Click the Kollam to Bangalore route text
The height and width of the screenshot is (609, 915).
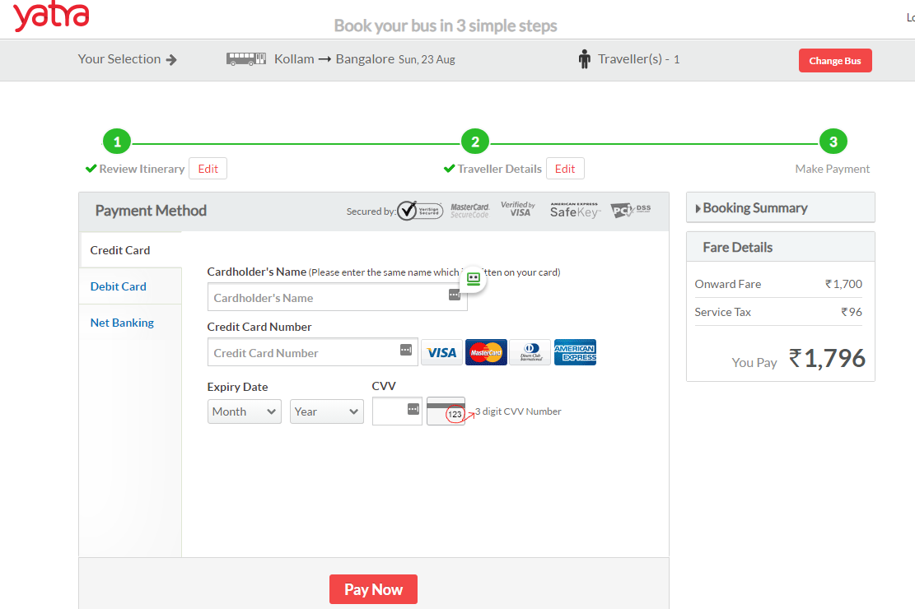[x=334, y=59]
